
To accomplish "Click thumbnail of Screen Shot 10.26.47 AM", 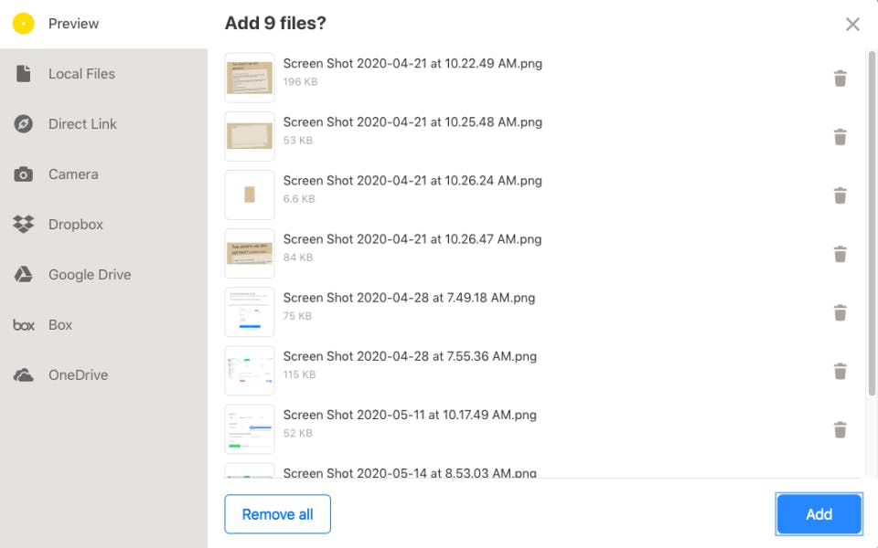I will 250,253.
